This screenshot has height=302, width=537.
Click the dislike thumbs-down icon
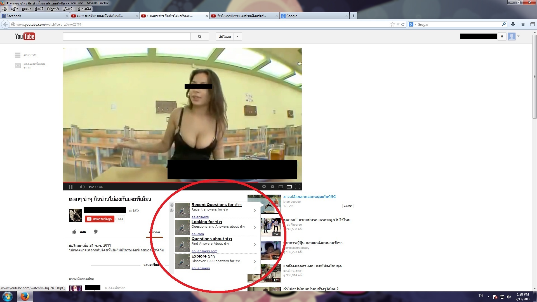96,232
